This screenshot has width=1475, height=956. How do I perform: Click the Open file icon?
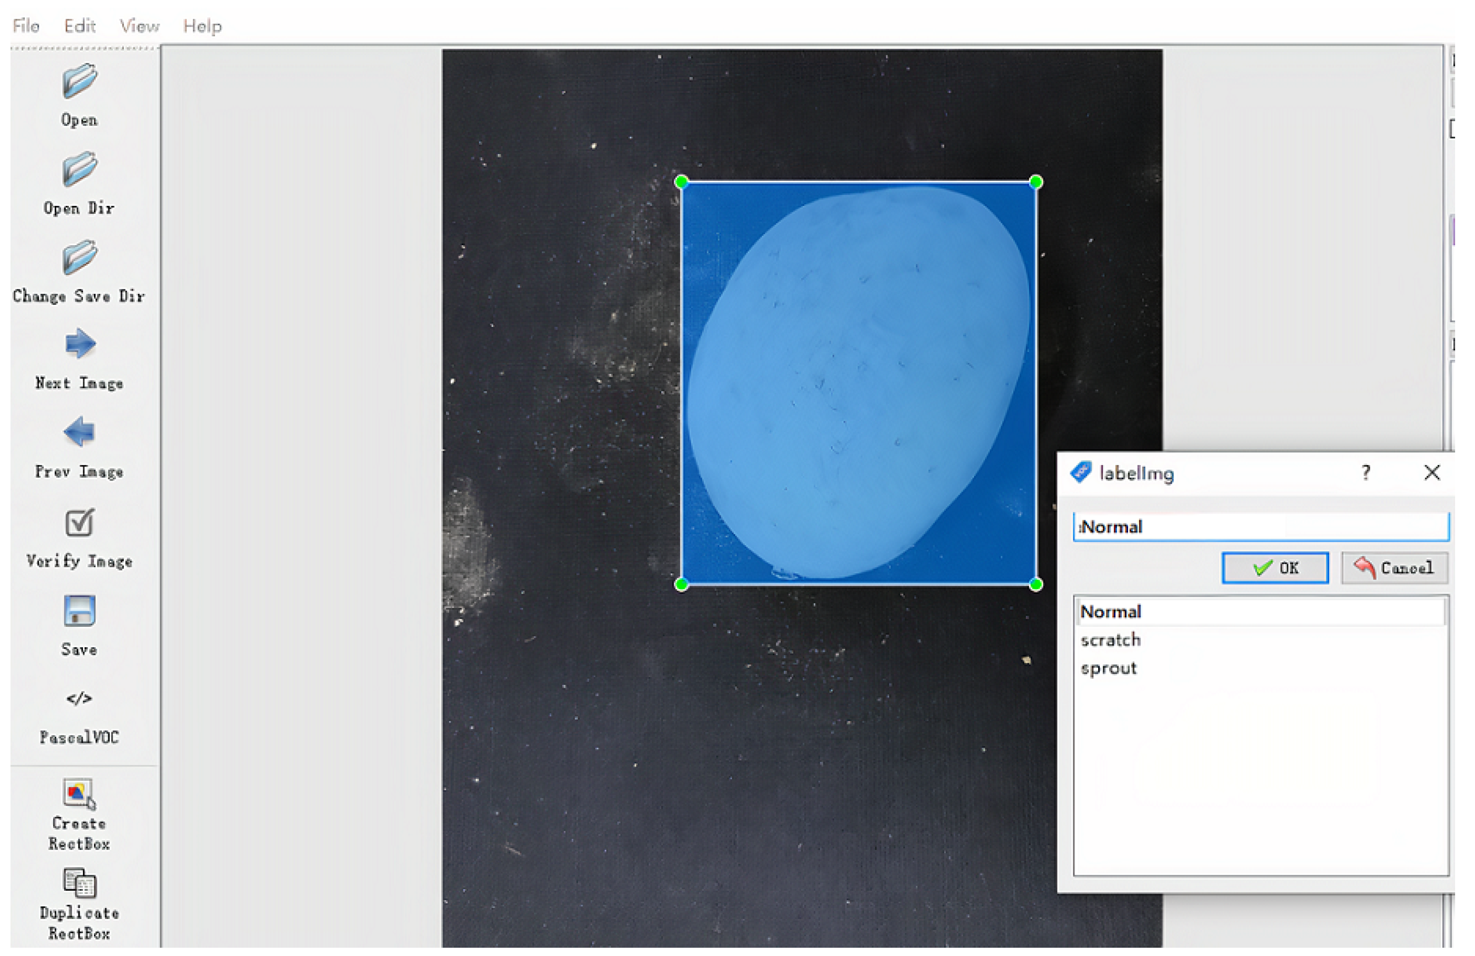[x=80, y=81]
